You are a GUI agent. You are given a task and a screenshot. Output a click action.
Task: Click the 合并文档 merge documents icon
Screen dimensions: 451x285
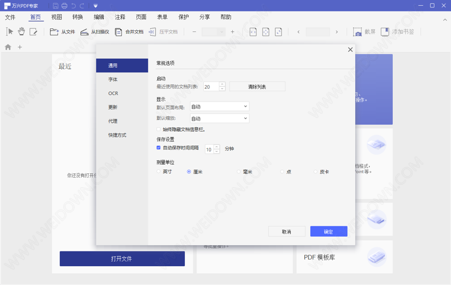pyautogui.click(x=119, y=32)
